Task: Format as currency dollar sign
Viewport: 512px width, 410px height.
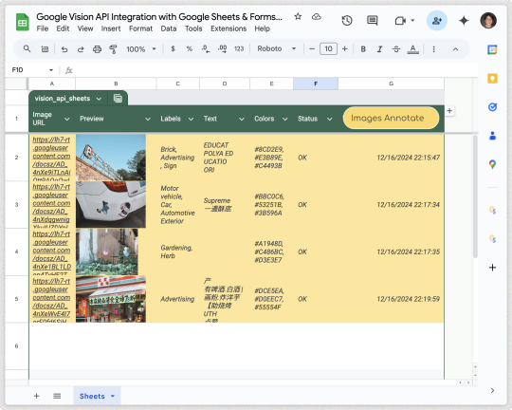Action: point(174,49)
